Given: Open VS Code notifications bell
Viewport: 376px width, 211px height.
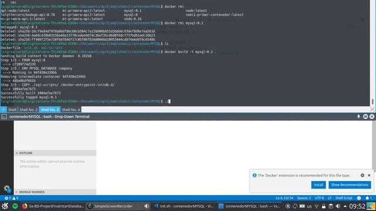Looking at the screenshot, I should point(368,198).
